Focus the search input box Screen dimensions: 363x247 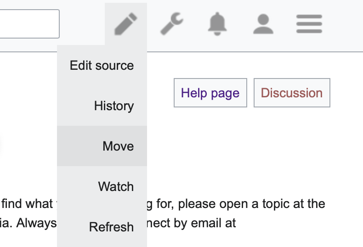(x=28, y=24)
